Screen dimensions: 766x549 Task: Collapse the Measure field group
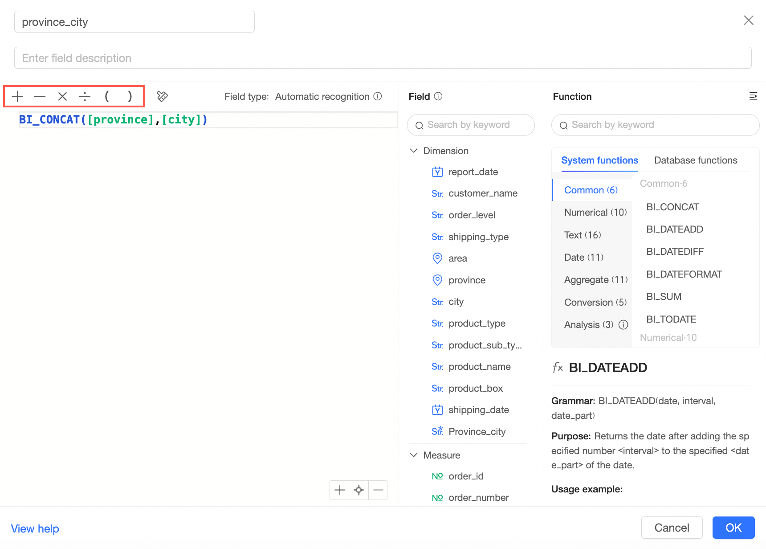414,455
